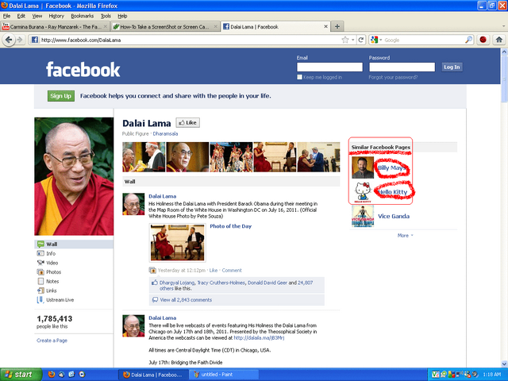Open the Tools menu
The width and height of the screenshot is (508, 381).
pyautogui.click(x=106, y=16)
